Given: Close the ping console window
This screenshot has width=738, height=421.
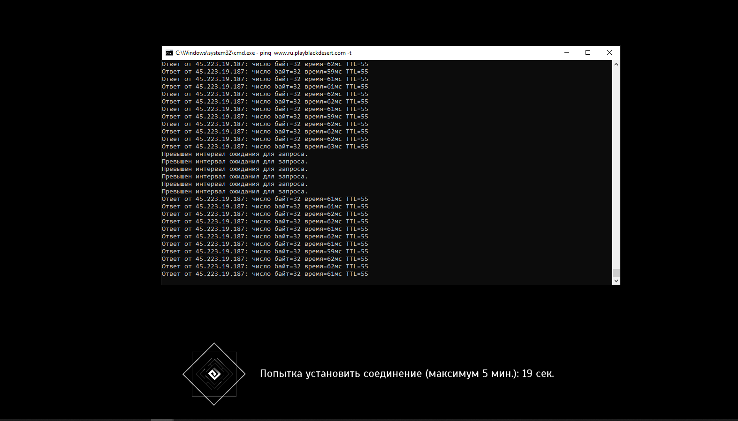Looking at the screenshot, I should point(609,53).
